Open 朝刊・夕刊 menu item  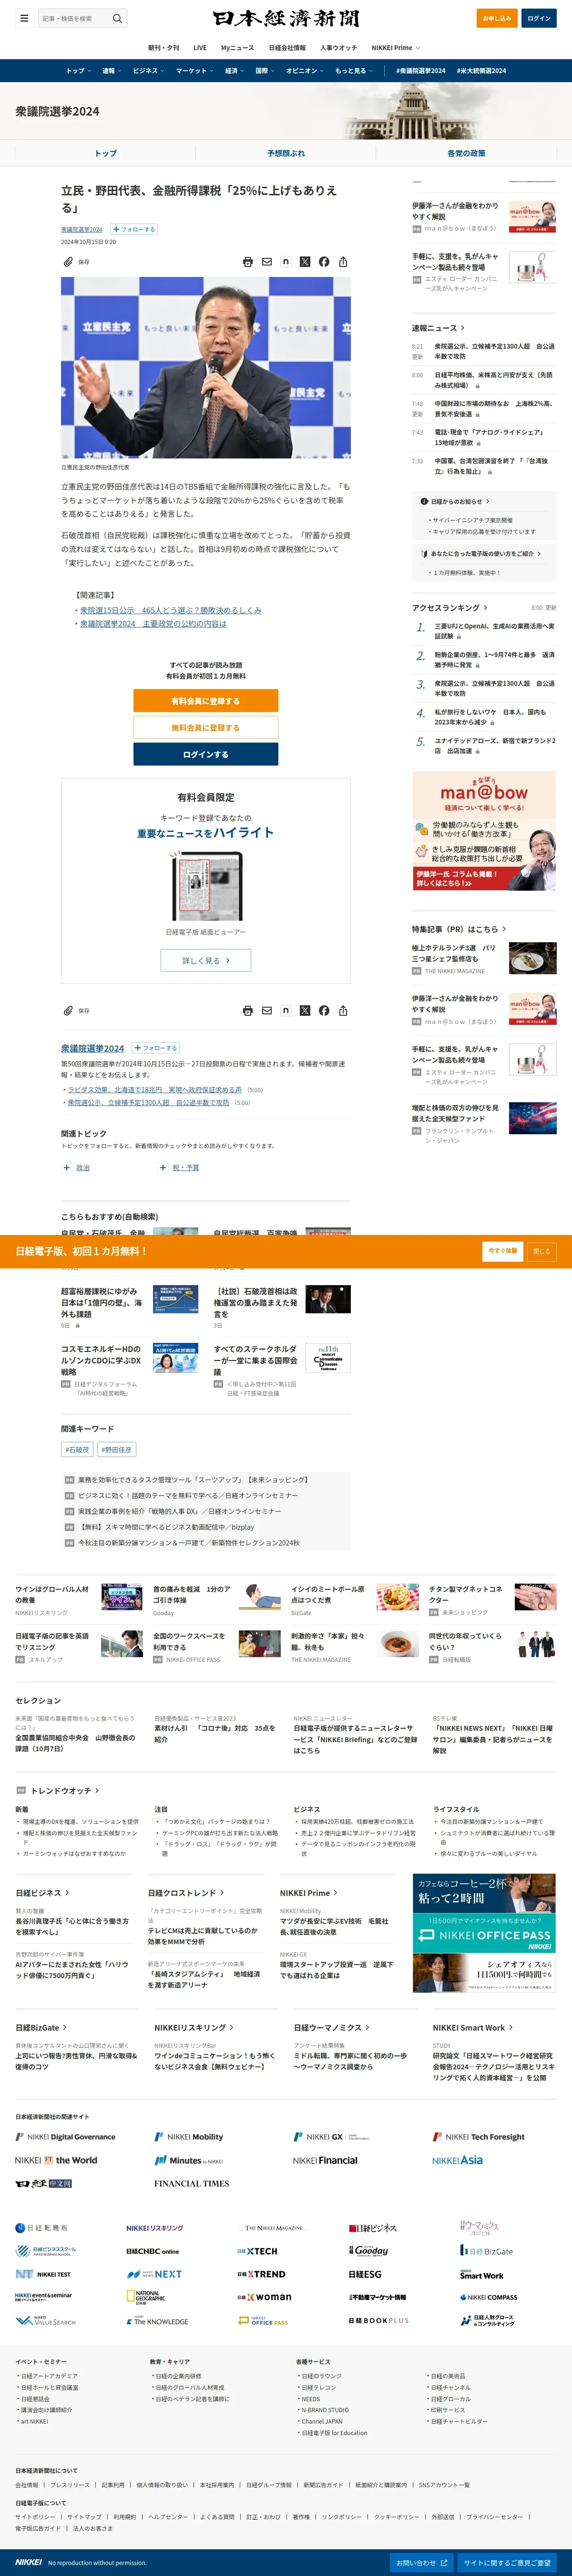(x=163, y=48)
